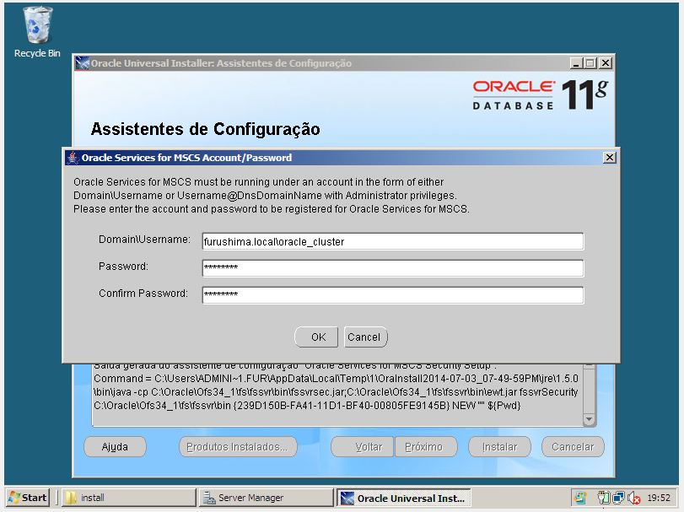Viewport: 684px width, 512px height.
Task: Click the first system tray status icon
Action: [x=580, y=497]
